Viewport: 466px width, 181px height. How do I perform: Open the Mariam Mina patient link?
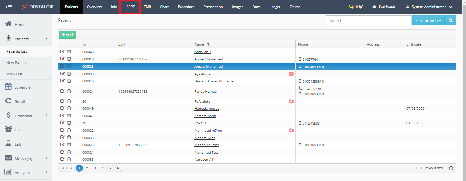pyautogui.click(x=205, y=138)
